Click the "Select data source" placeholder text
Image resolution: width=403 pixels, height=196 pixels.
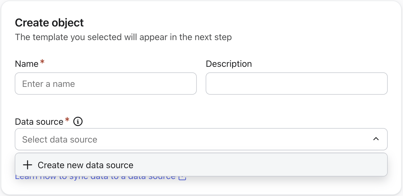click(60, 139)
